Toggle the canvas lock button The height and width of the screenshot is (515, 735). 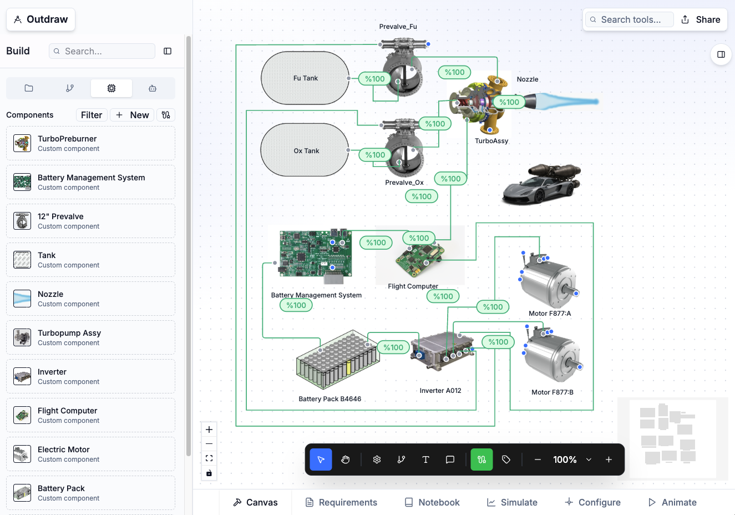(x=209, y=473)
